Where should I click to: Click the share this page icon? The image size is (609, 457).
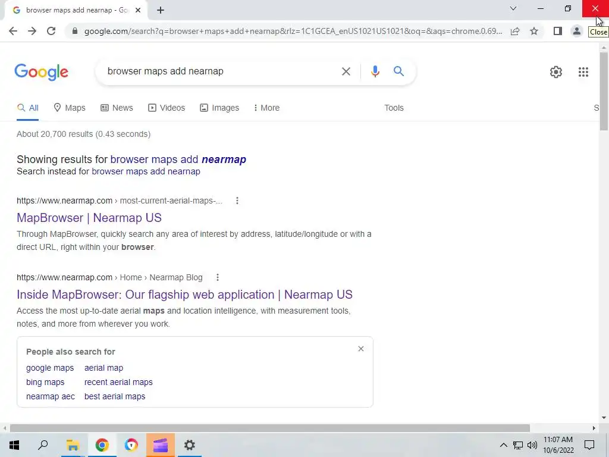coord(515,31)
